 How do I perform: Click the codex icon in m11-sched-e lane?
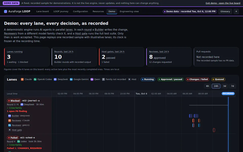point(18,141)
